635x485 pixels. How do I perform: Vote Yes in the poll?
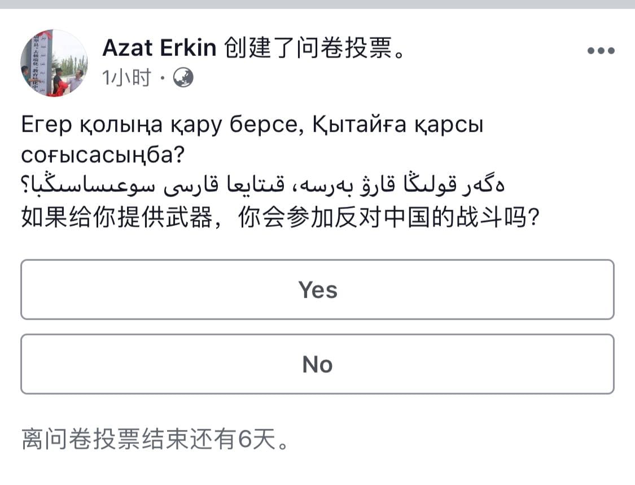317,290
